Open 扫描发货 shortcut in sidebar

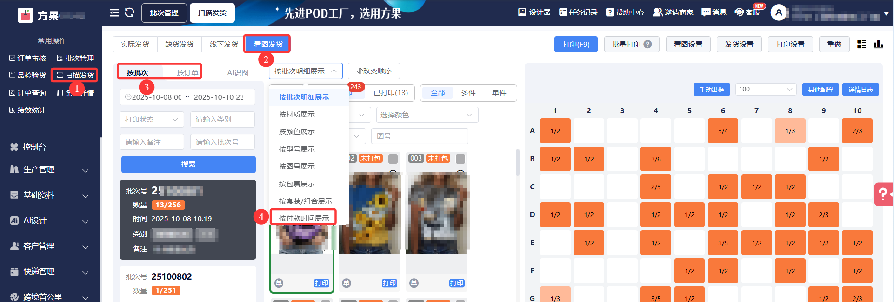point(75,75)
